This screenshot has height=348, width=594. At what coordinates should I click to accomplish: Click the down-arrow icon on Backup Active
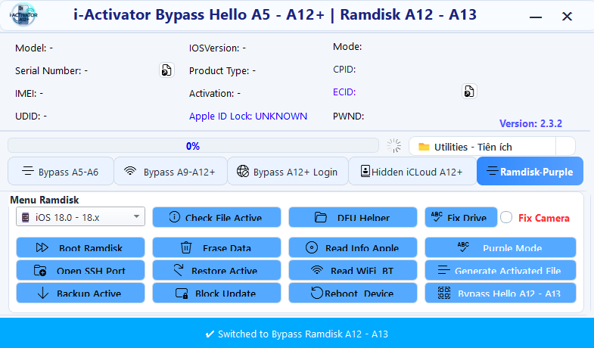pyautogui.click(x=43, y=293)
